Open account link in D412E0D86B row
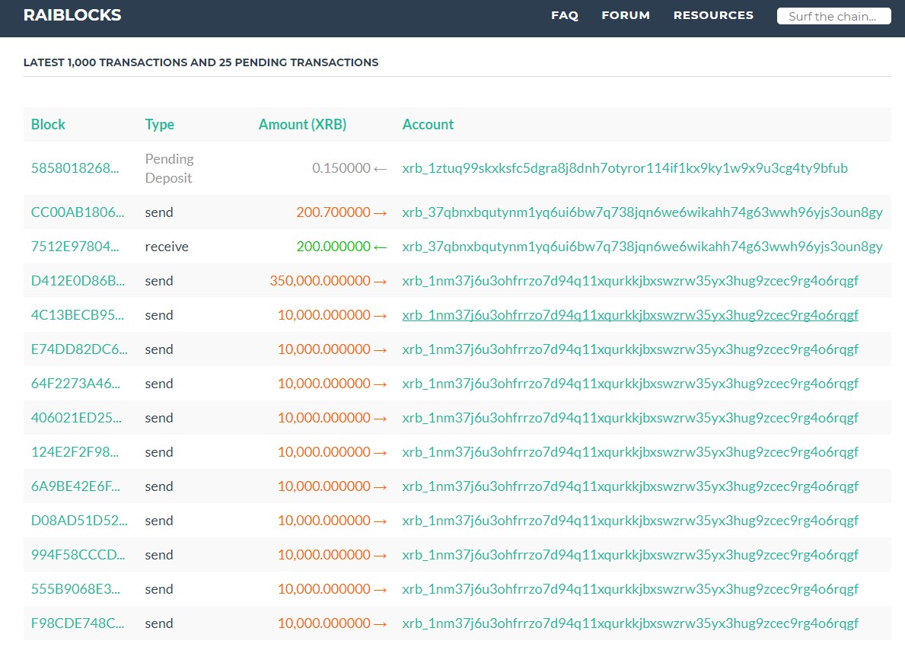The height and width of the screenshot is (647, 905). click(630, 281)
